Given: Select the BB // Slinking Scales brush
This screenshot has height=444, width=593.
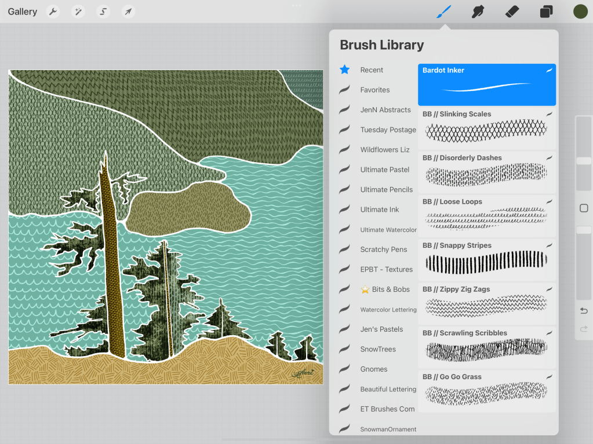Looking at the screenshot, I should pyautogui.click(x=486, y=129).
